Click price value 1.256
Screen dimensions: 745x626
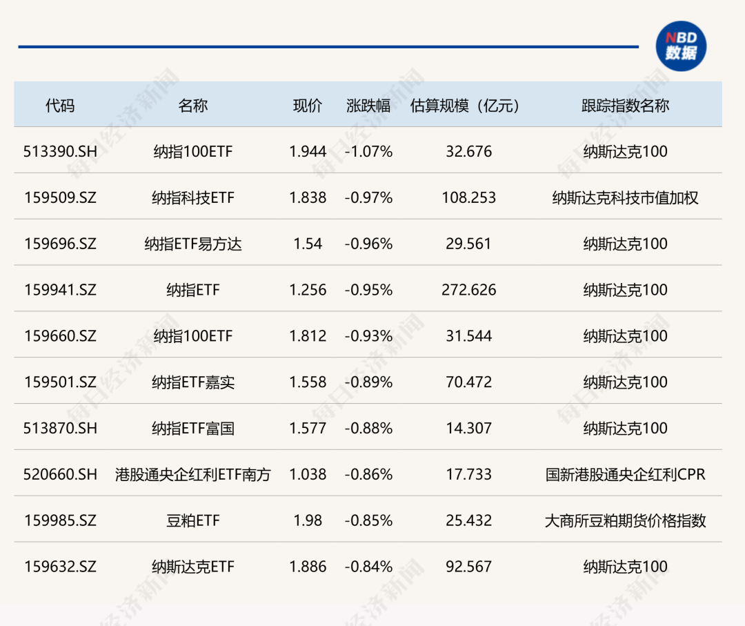click(x=308, y=290)
